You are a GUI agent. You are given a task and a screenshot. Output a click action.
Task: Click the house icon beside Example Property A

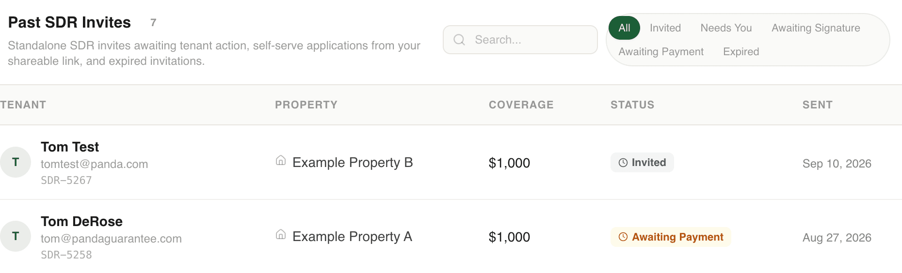click(281, 234)
